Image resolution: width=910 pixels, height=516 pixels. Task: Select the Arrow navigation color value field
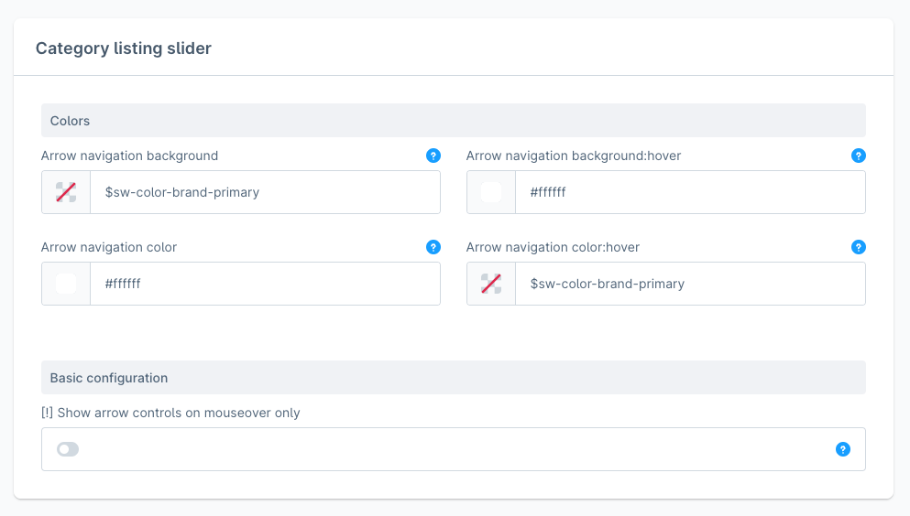(265, 284)
